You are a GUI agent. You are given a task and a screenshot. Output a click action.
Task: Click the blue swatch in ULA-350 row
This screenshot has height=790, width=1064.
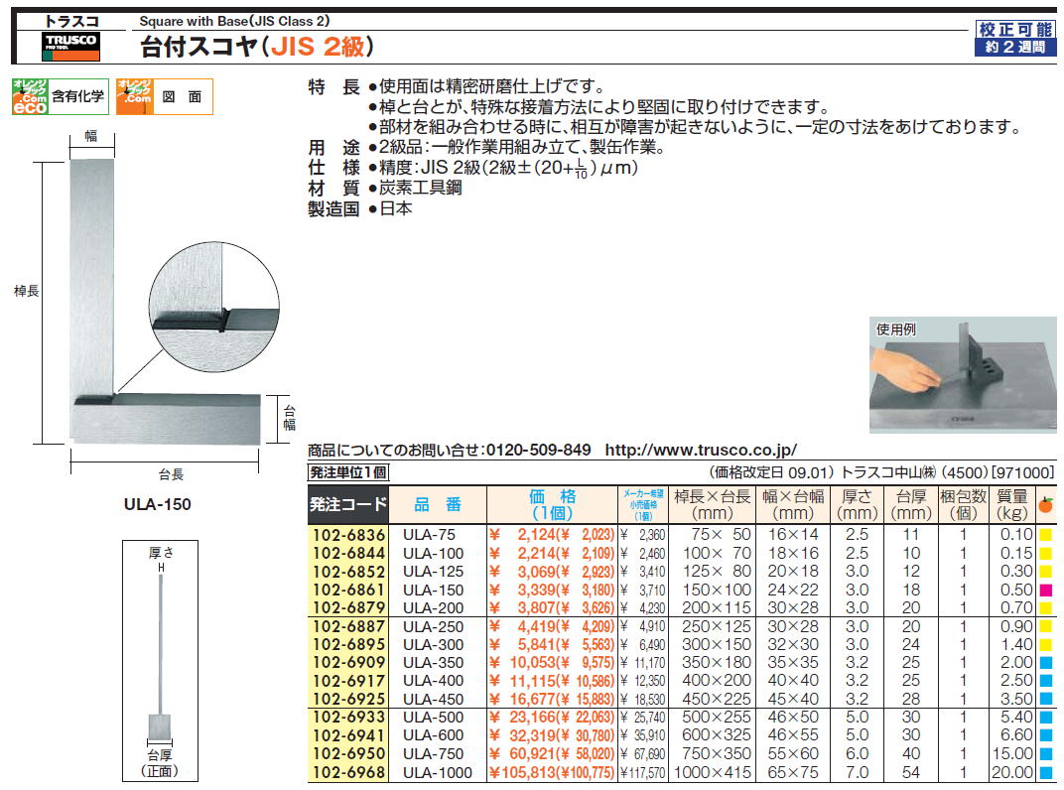1046,662
